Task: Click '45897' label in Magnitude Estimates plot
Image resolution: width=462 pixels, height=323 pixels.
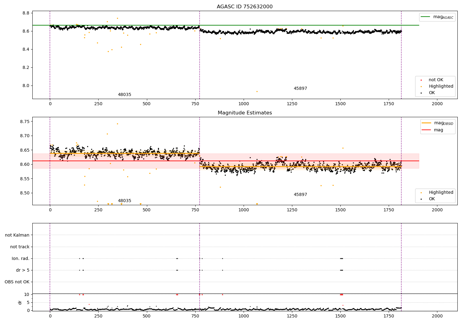Action: tap(300, 195)
